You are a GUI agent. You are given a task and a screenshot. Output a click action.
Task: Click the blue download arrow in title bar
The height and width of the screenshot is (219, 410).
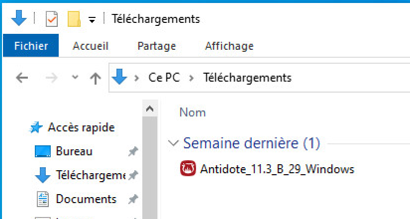[19, 18]
